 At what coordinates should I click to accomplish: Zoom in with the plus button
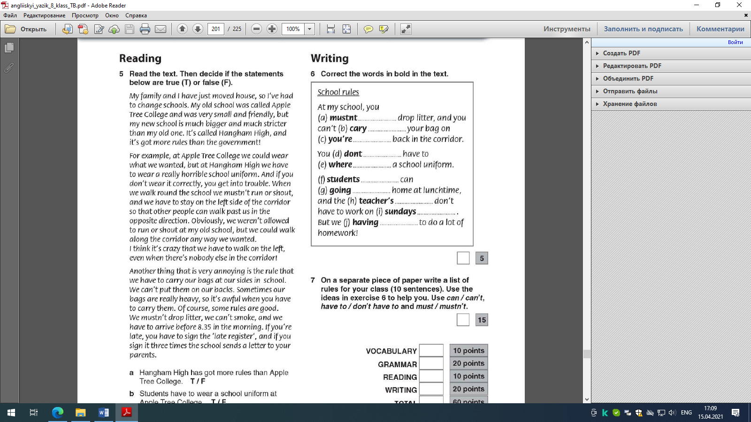pyautogui.click(x=272, y=29)
